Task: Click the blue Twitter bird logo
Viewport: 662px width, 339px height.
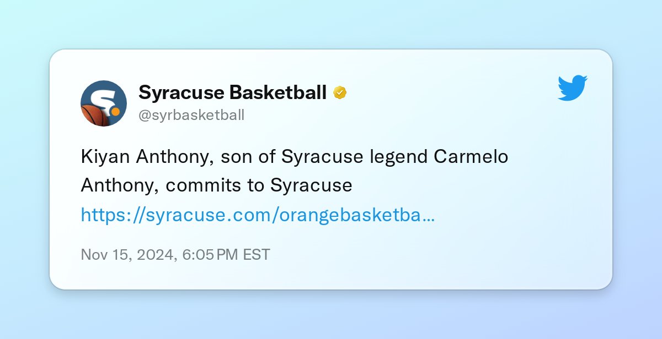Action: pos(573,88)
